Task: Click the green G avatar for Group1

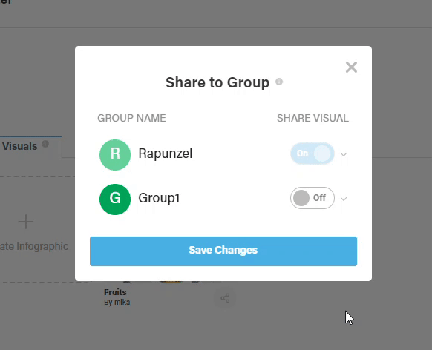Action: [115, 199]
